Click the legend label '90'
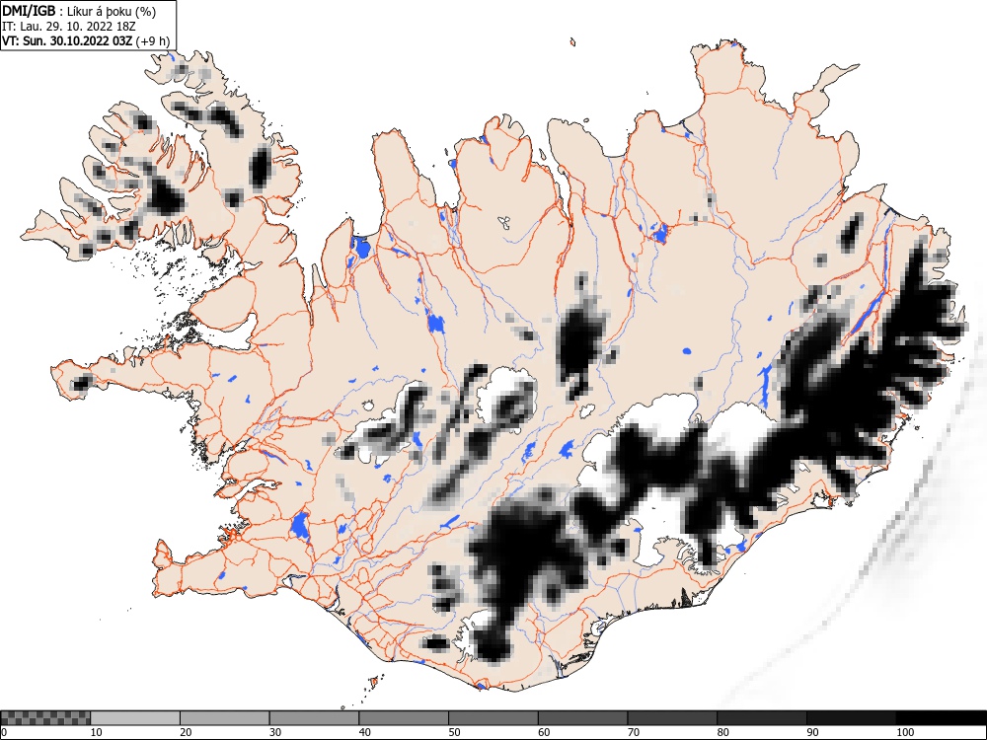 tap(812, 732)
